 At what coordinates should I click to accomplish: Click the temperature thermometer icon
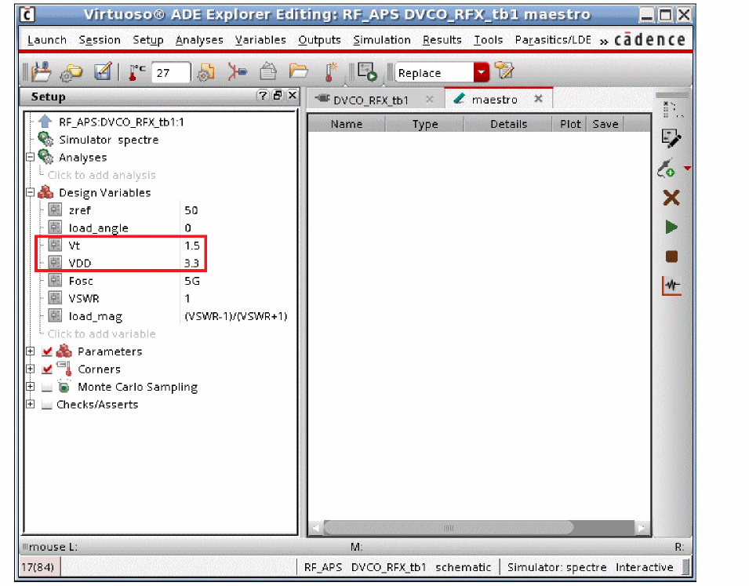pos(136,72)
